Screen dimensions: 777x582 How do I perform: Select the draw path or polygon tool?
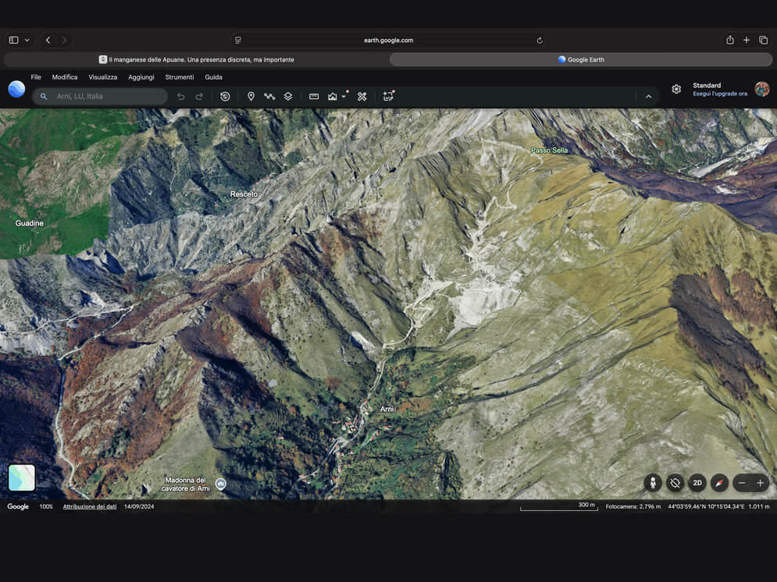pyautogui.click(x=269, y=97)
